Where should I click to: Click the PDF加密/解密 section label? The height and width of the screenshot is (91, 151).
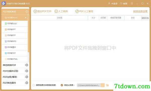[10, 77]
